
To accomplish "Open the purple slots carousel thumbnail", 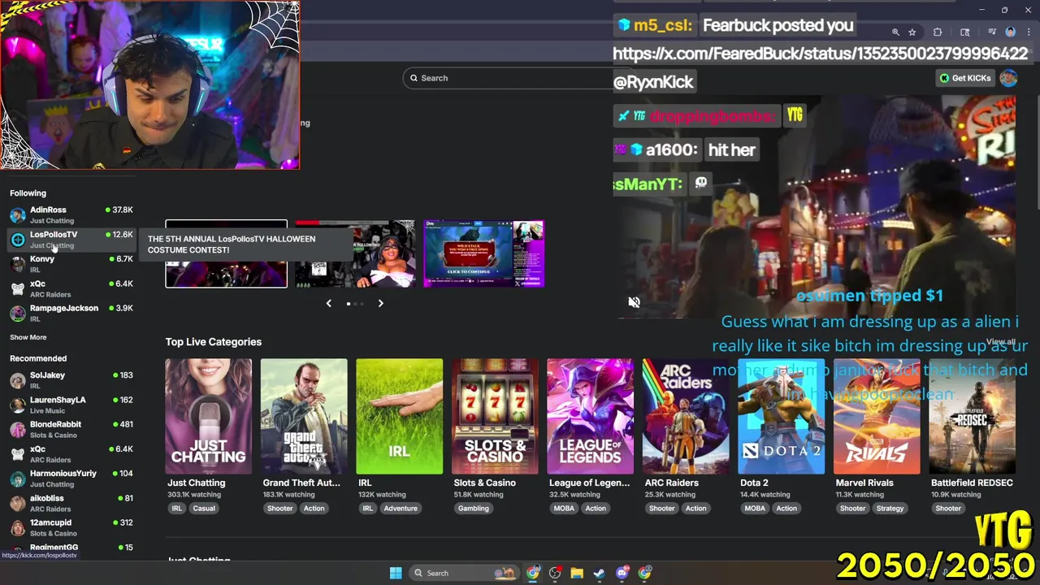I will point(483,253).
